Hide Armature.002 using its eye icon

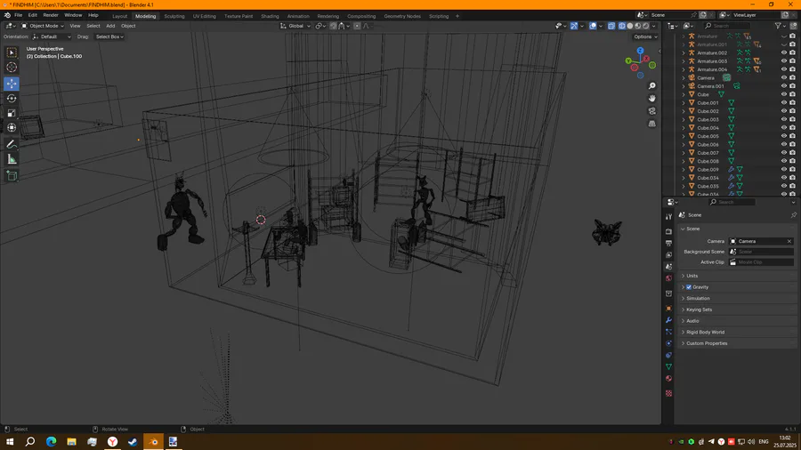(783, 52)
